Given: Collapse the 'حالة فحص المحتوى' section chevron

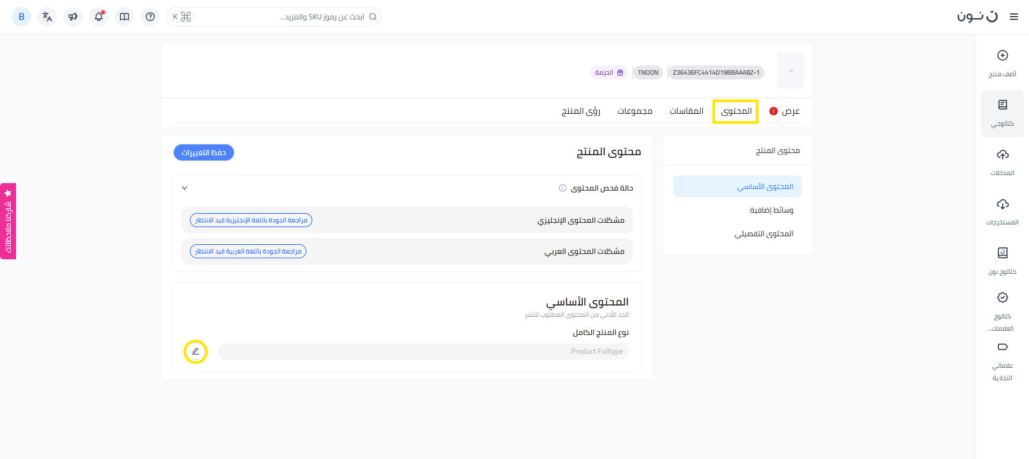Looking at the screenshot, I should pos(185,188).
